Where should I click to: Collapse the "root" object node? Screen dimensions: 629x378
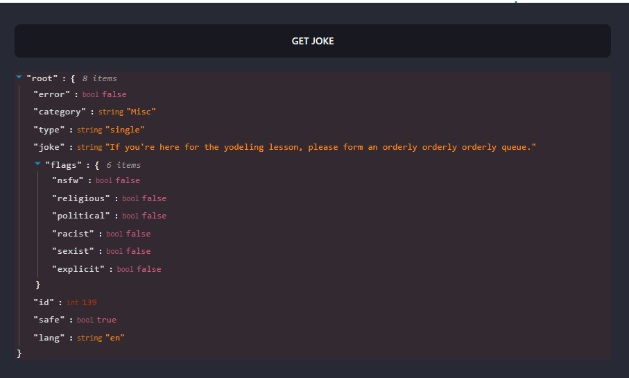[19, 77]
